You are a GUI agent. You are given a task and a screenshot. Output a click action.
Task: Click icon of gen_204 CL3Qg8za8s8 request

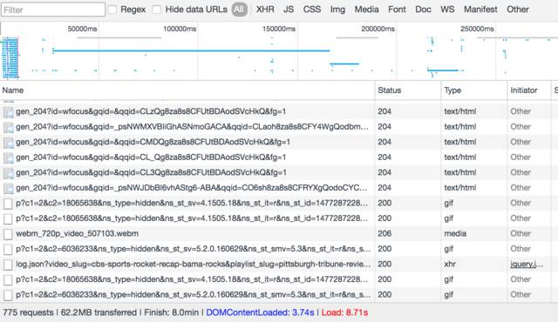9,173
